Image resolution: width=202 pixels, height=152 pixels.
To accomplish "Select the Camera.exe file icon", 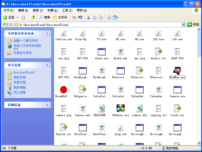I will point(177,90).
